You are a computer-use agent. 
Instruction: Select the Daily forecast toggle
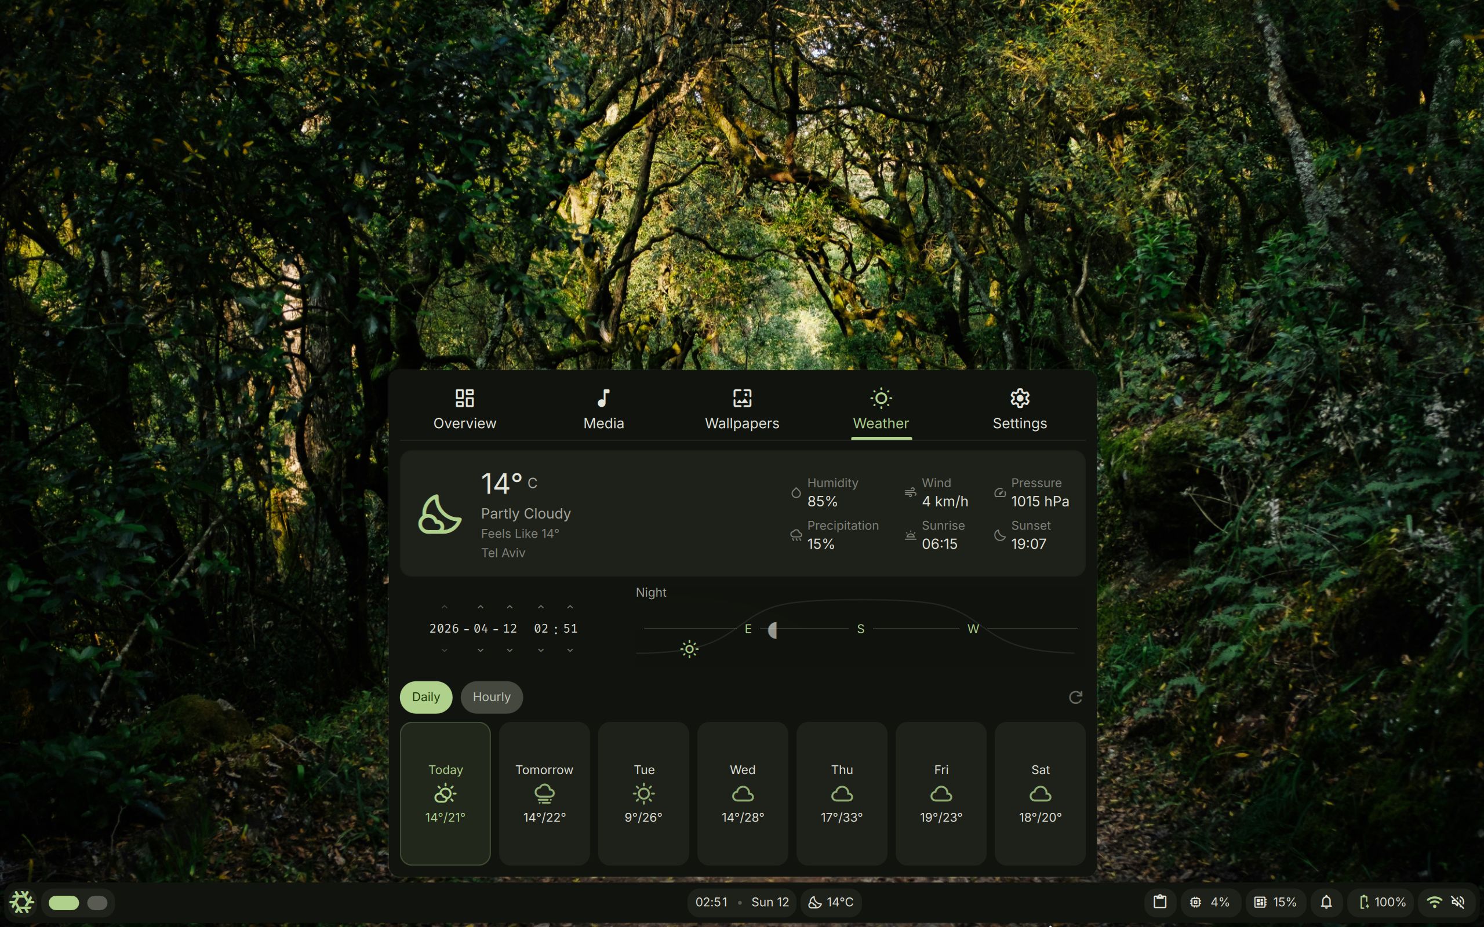click(425, 697)
